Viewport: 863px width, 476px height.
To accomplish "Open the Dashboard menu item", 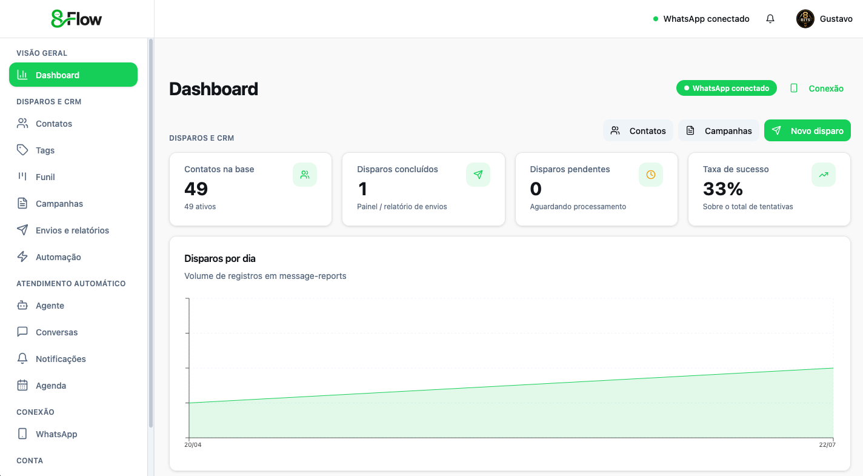I will click(73, 75).
